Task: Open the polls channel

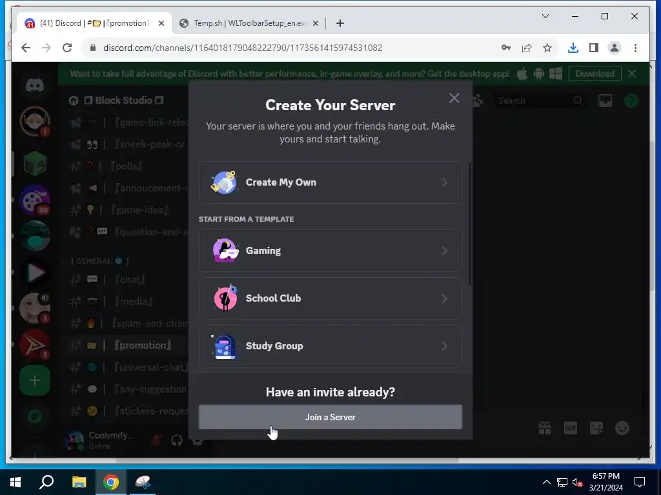Action: (125, 166)
